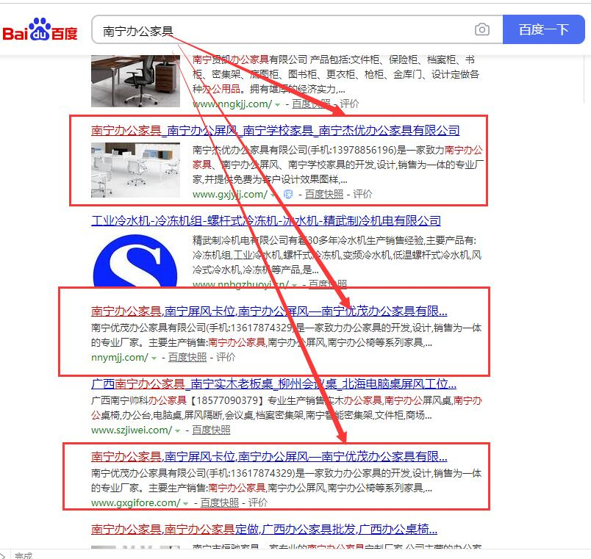591x559 pixels.
Task: Select description text mentioning 13978856196
Action: [x=338, y=165]
